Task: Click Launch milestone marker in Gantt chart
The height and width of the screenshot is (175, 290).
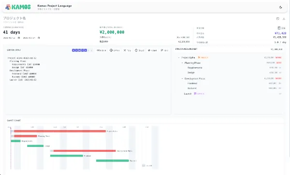Action: point(144,165)
